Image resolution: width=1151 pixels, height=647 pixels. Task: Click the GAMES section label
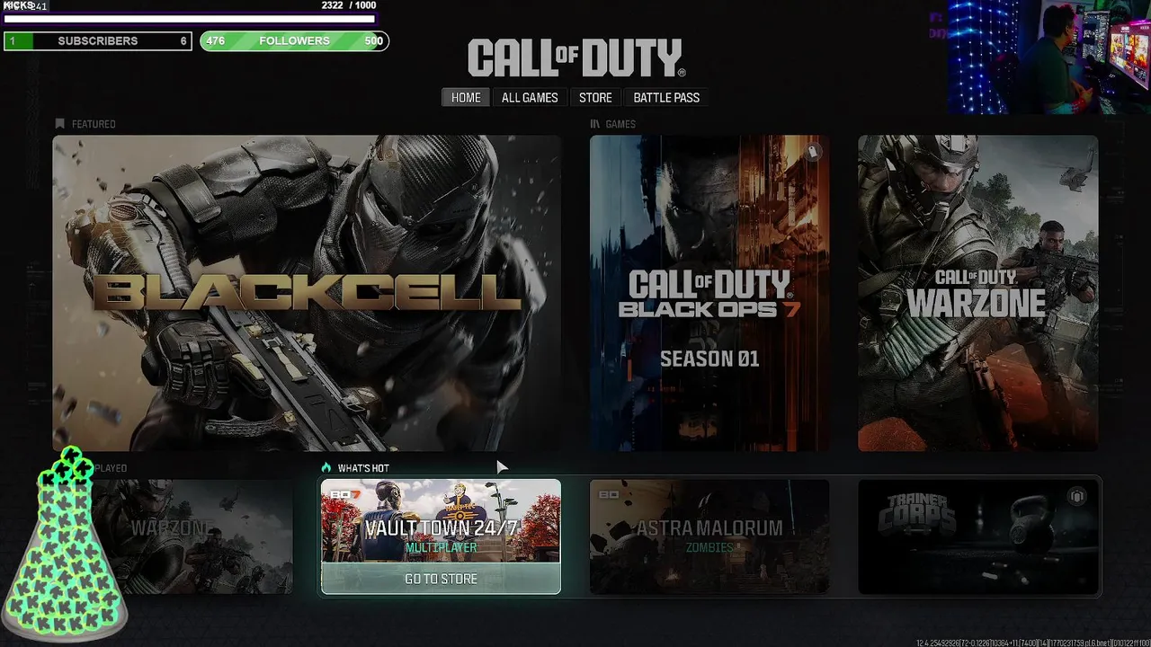coord(620,124)
